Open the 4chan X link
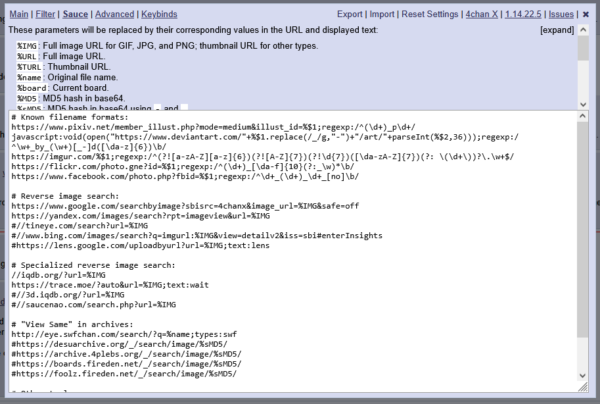 [x=481, y=14]
